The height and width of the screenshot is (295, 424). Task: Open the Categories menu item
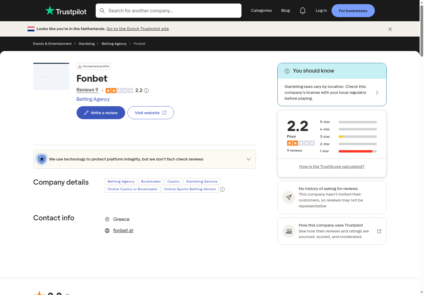click(261, 11)
